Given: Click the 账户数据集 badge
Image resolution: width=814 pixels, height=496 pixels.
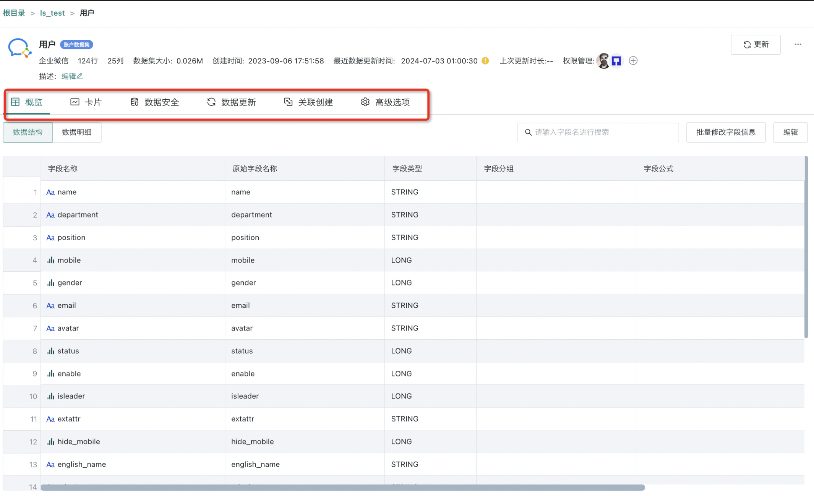Looking at the screenshot, I should [76, 45].
